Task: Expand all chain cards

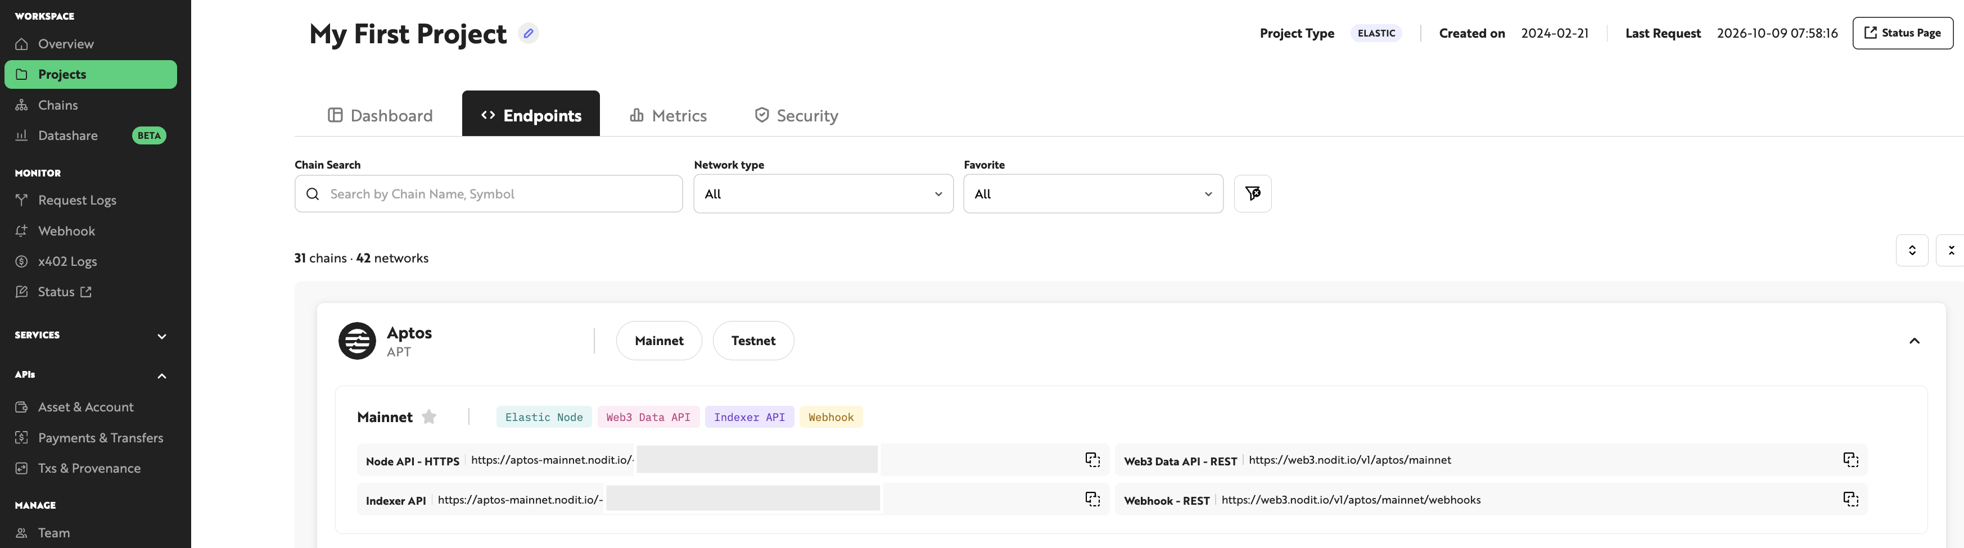Action: 1912,250
